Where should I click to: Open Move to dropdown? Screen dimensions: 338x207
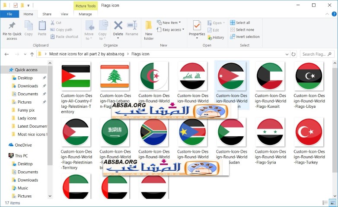tap(89, 30)
